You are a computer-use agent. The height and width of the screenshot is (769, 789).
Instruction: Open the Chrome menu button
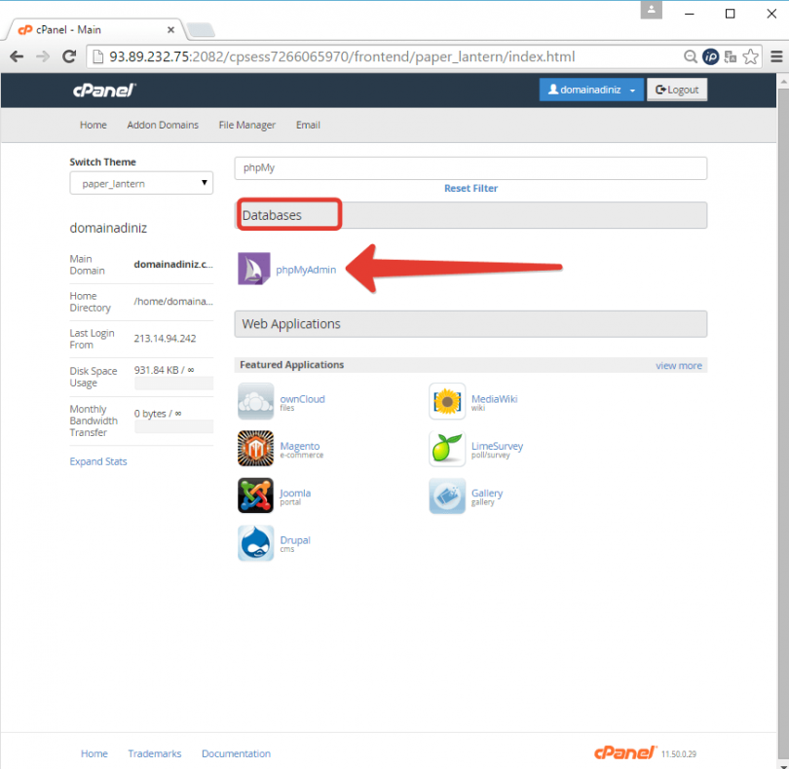point(775,56)
